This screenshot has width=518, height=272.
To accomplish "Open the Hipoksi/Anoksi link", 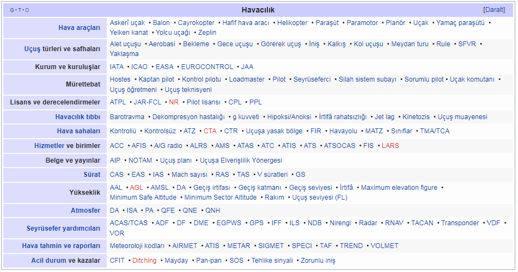I will tap(289, 117).
